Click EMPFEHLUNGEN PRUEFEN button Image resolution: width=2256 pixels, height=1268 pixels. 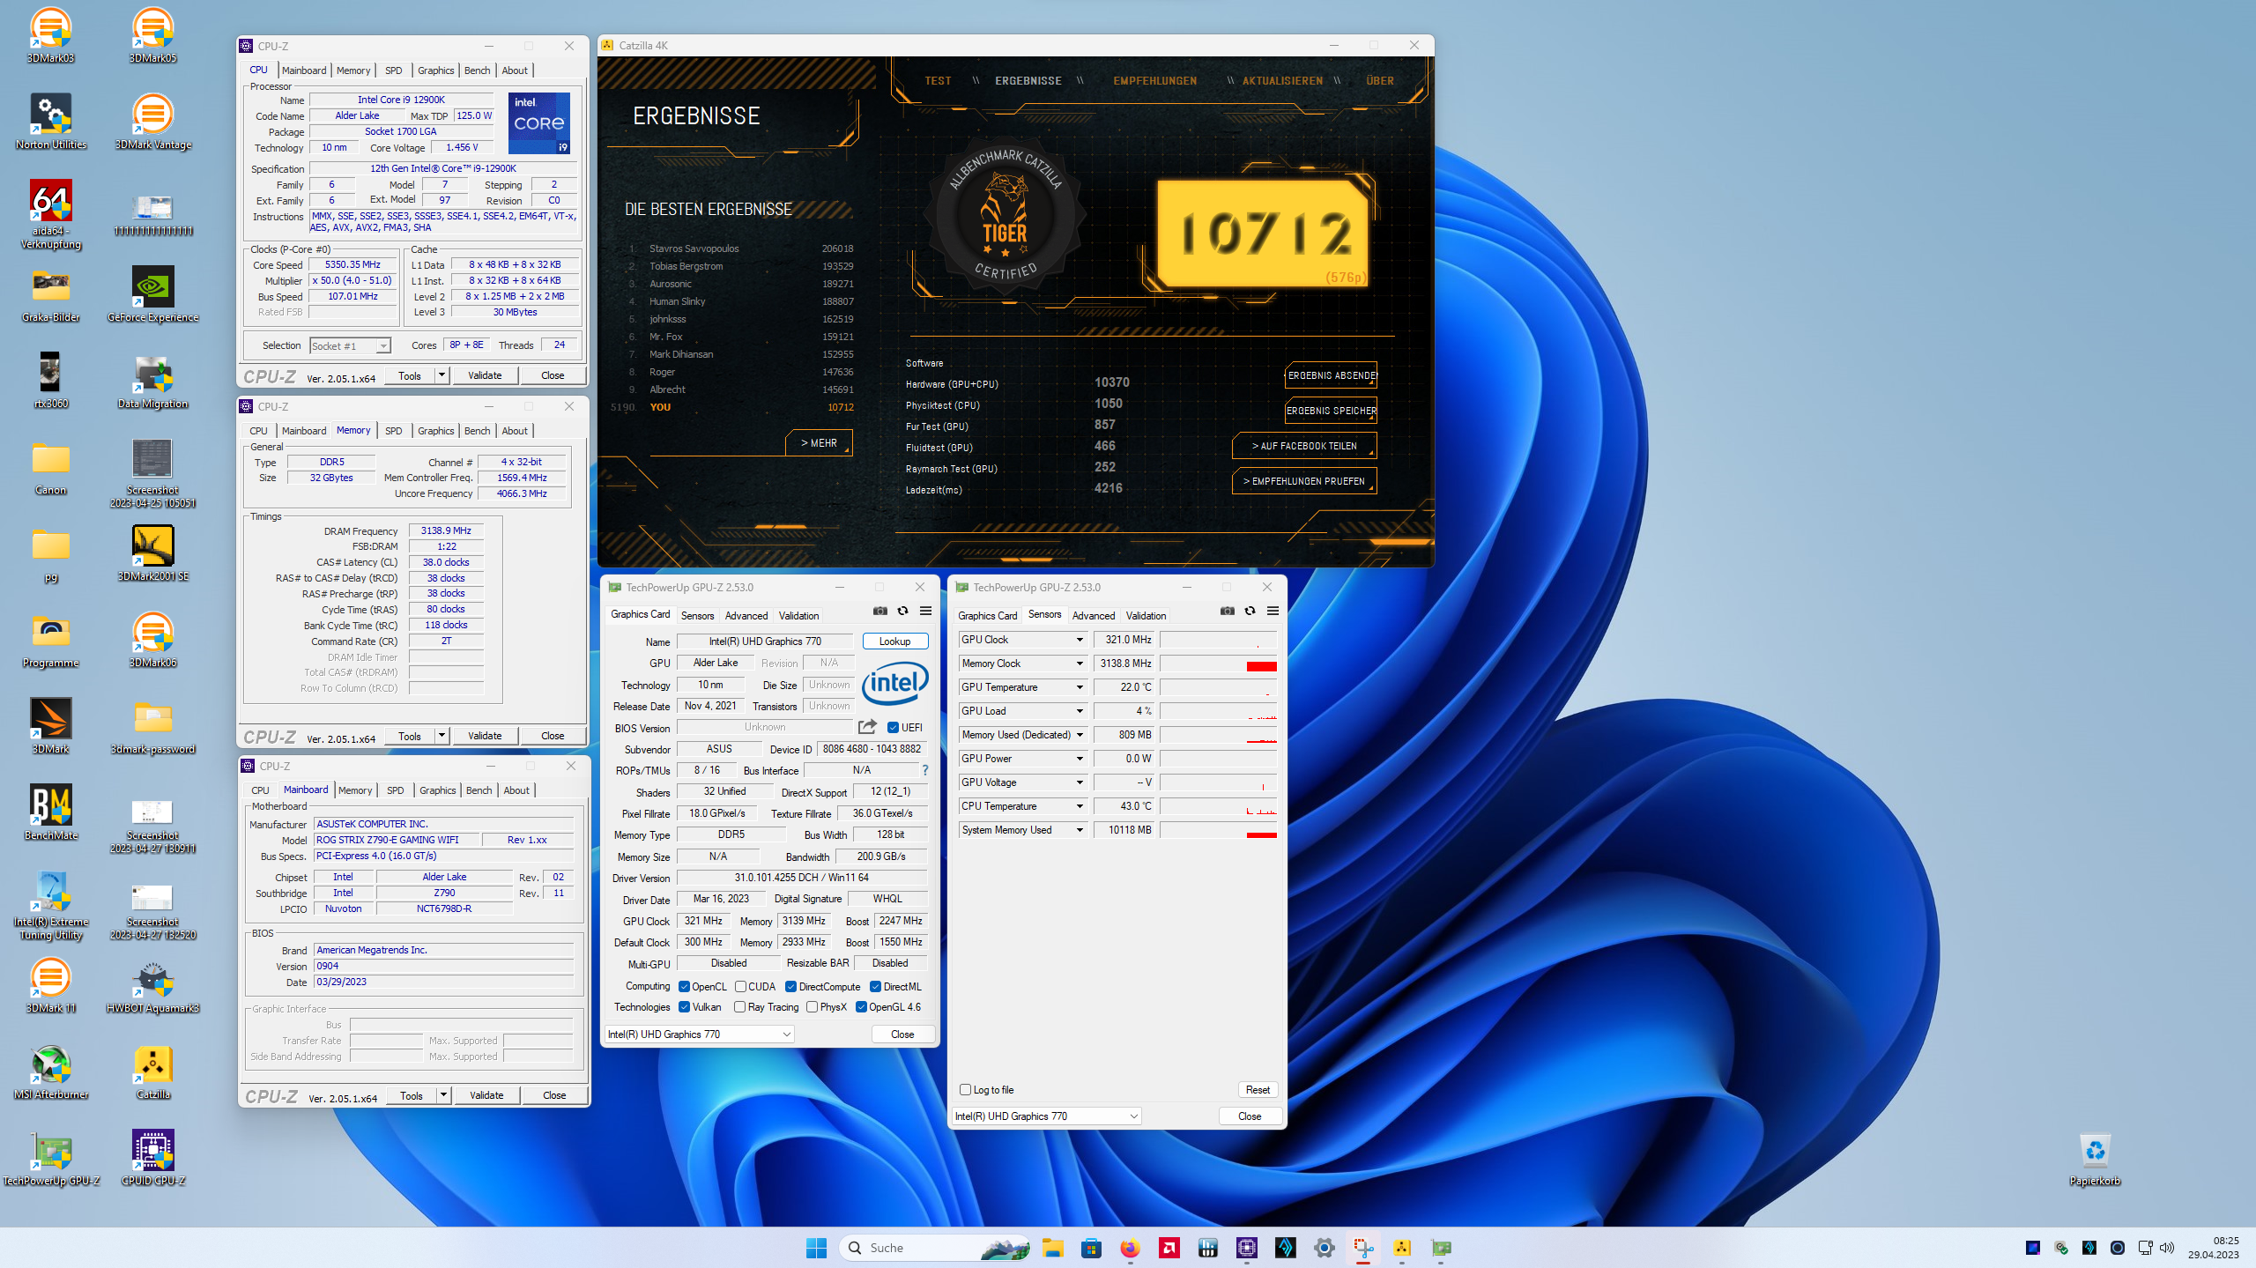(1304, 481)
